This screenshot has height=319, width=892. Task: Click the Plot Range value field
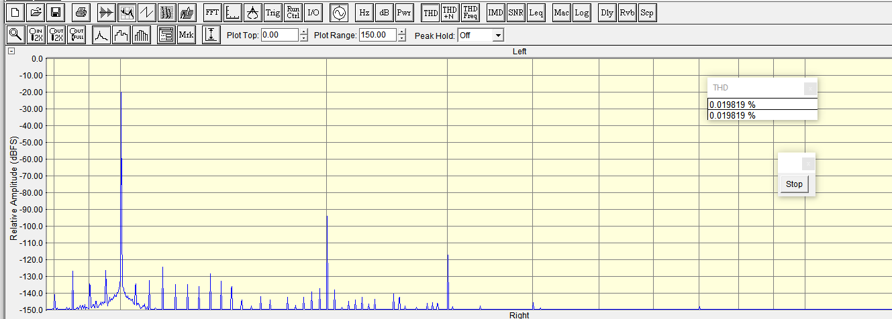coord(378,36)
